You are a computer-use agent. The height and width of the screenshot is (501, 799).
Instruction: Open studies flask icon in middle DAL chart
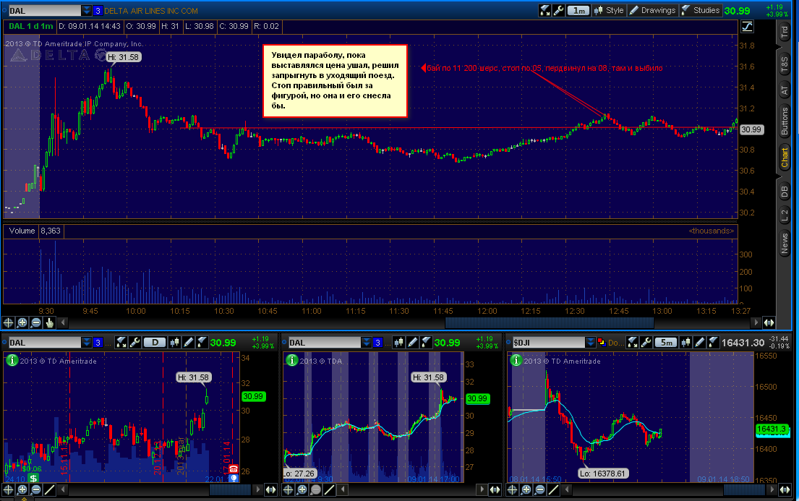point(426,343)
